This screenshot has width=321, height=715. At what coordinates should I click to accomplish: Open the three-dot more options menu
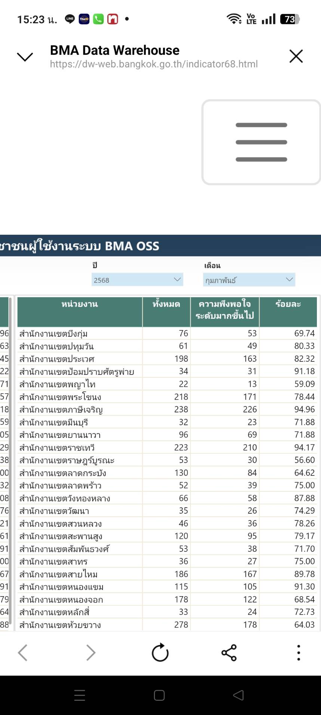(298, 653)
